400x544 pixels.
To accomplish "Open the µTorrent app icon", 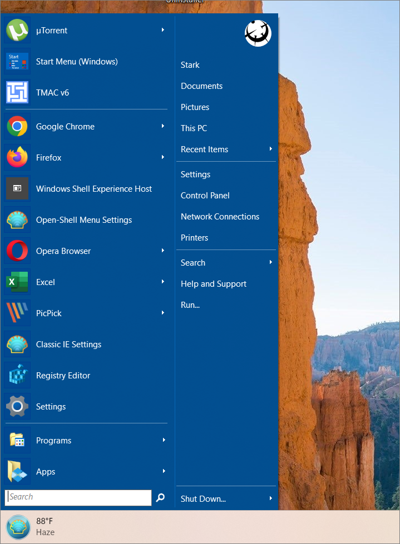I will 17,31.
